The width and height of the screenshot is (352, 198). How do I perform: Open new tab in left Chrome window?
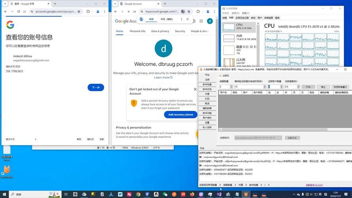[x=55, y=4]
